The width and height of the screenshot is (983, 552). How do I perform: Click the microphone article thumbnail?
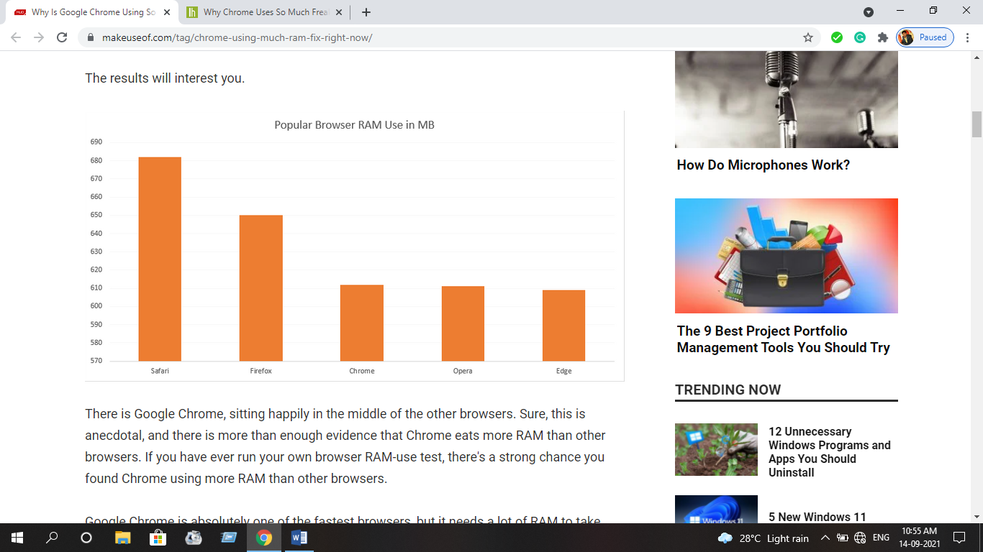coord(787,99)
